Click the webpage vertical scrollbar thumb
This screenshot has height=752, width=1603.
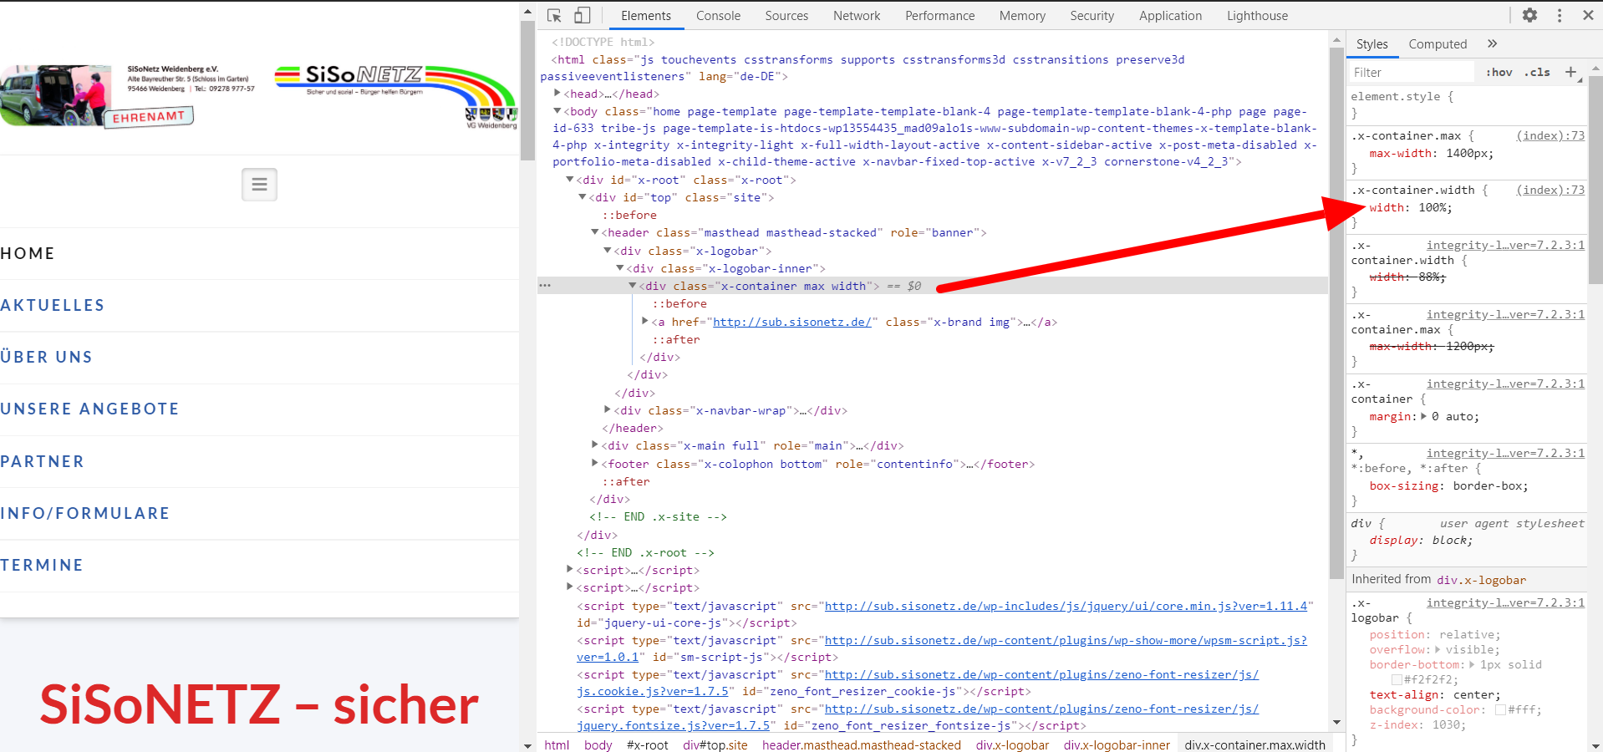coord(527,90)
